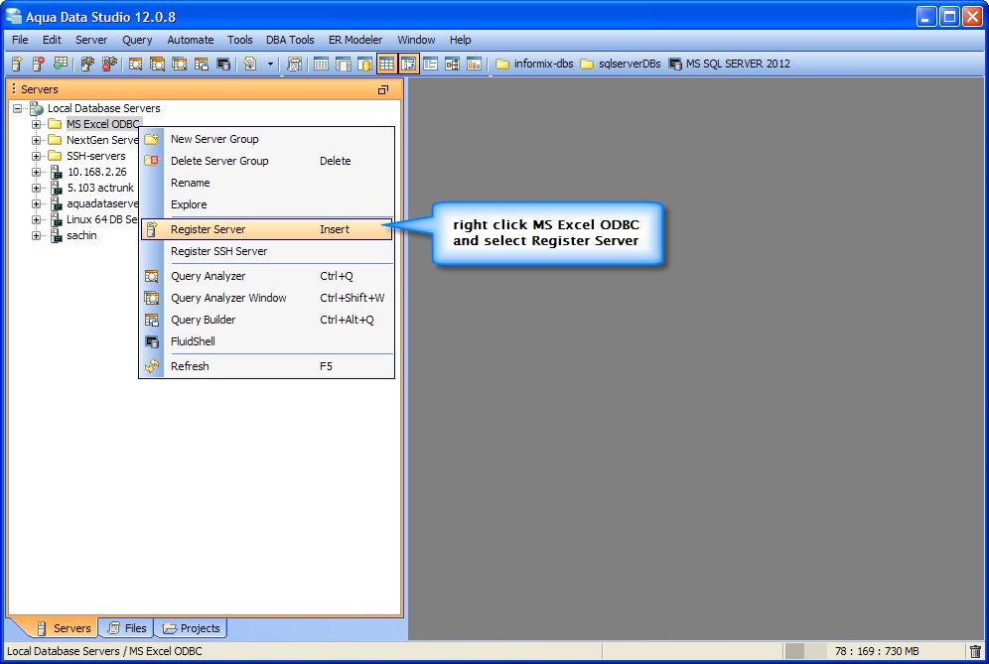Choose FluidShell from the context menu
The height and width of the screenshot is (664, 989).
tap(267, 341)
